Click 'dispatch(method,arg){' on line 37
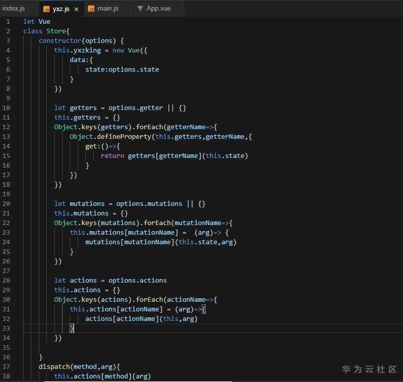403x382 pixels. pos(79,366)
